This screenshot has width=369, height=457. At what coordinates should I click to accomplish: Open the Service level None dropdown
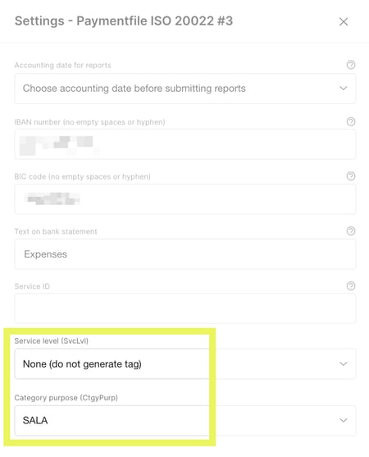[x=185, y=363]
